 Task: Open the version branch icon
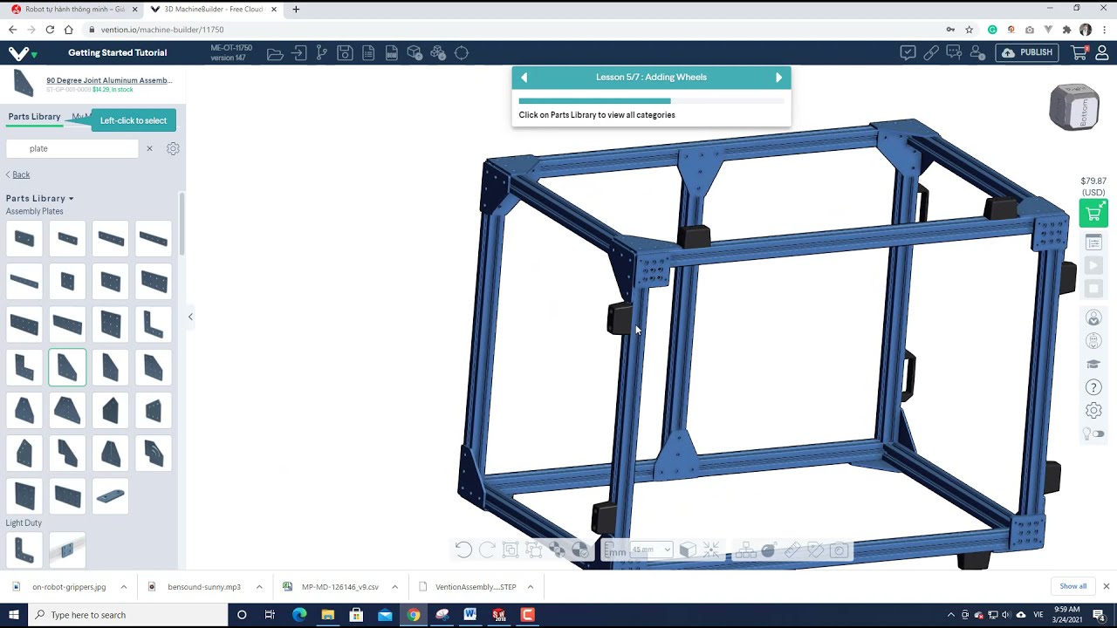[x=322, y=53]
